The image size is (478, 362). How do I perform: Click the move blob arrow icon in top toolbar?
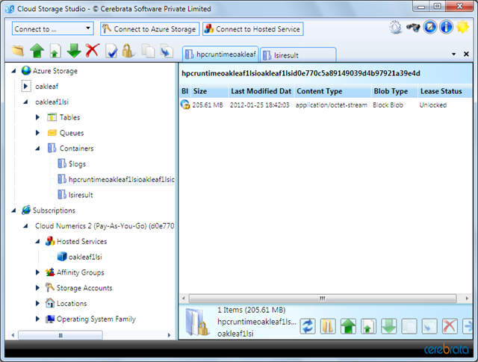[167, 51]
